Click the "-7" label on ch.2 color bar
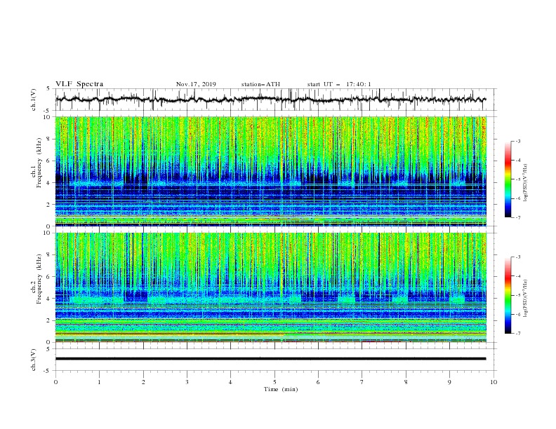The height and width of the screenshot is (429, 556). pos(517,334)
